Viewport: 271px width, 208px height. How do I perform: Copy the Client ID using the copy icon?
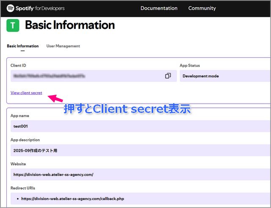tap(168, 76)
